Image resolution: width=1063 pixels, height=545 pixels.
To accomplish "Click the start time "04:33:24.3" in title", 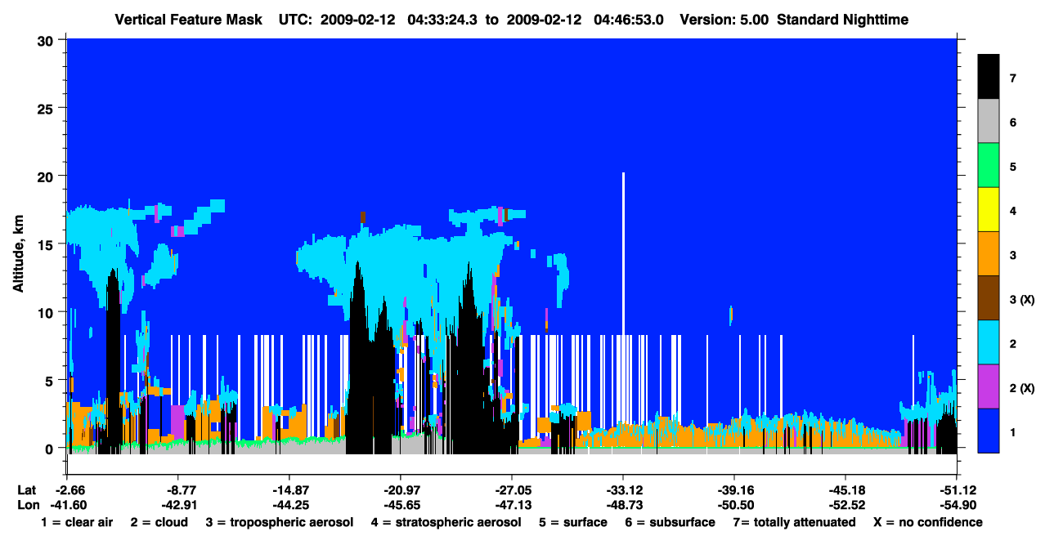I will 442,19.
